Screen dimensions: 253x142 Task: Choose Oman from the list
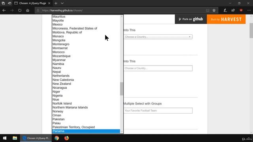[x=86, y=115]
